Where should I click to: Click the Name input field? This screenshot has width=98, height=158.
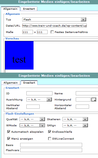87,93
